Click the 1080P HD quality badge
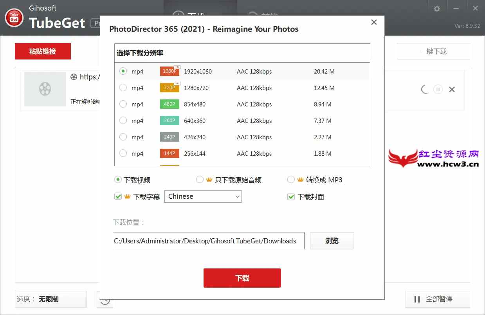 (169, 71)
